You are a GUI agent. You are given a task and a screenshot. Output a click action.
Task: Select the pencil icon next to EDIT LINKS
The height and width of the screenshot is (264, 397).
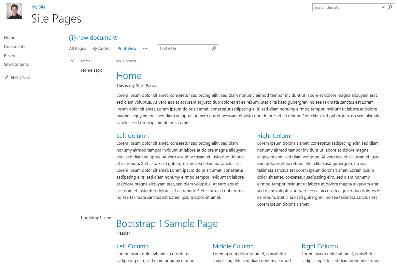[6, 77]
